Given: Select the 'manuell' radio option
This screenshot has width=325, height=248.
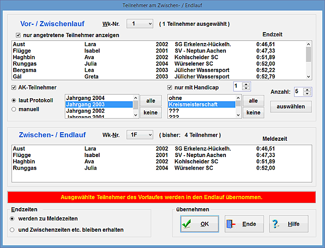Looking at the screenshot, I should [x=14, y=109].
